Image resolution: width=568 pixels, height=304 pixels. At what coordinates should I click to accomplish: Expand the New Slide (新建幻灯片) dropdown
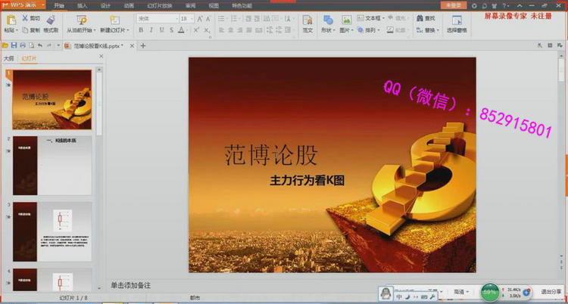[x=131, y=30]
